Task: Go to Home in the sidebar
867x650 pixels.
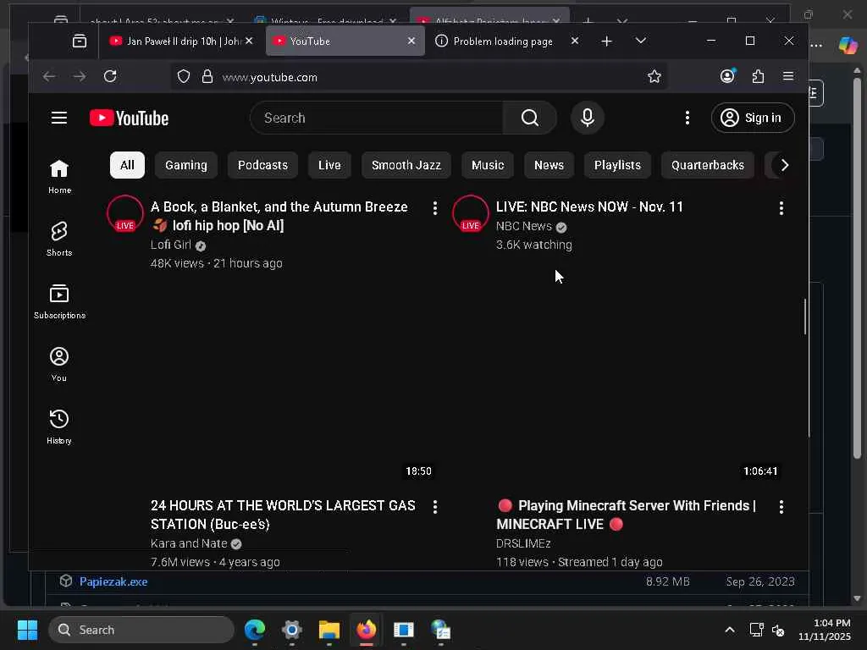Action: coord(59,177)
